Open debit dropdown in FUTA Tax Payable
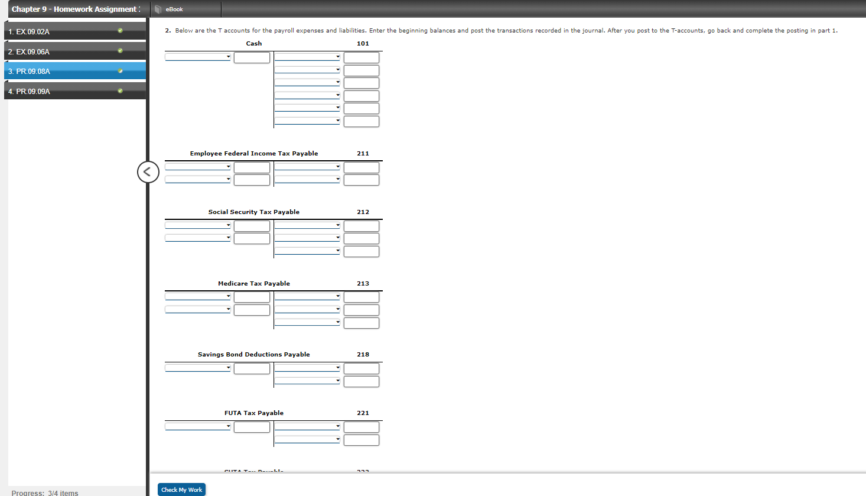The image size is (866, 496). tap(198, 426)
